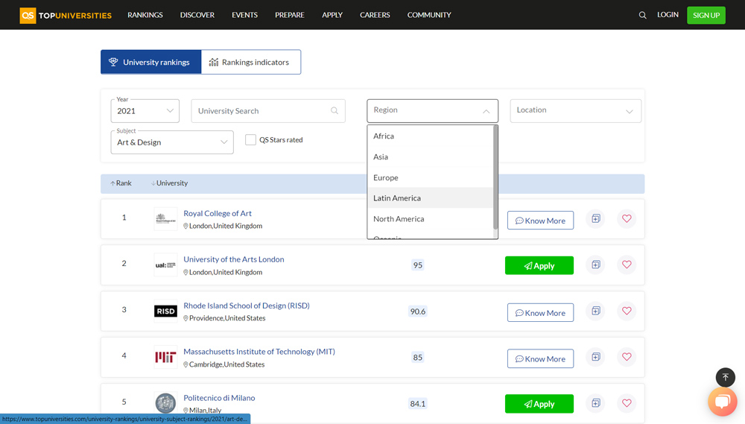Screen dimensions: 745x424
Task: Select Europe from Region list
Action: click(431, 177)
